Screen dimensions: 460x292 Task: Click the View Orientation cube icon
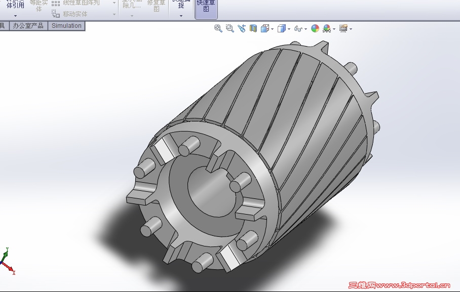click(x=265, y=28)
